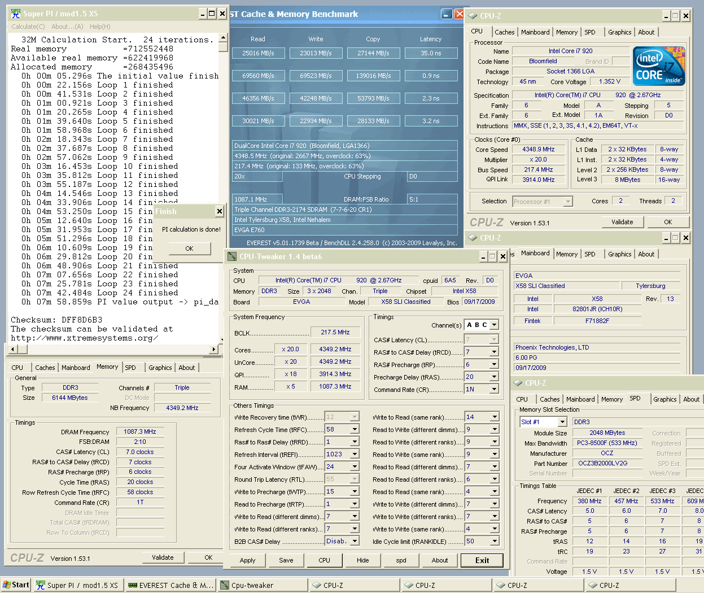704x593 pixels.
Task: Click Validate in the CPU-Z Processor window
Action: [622, 222]
